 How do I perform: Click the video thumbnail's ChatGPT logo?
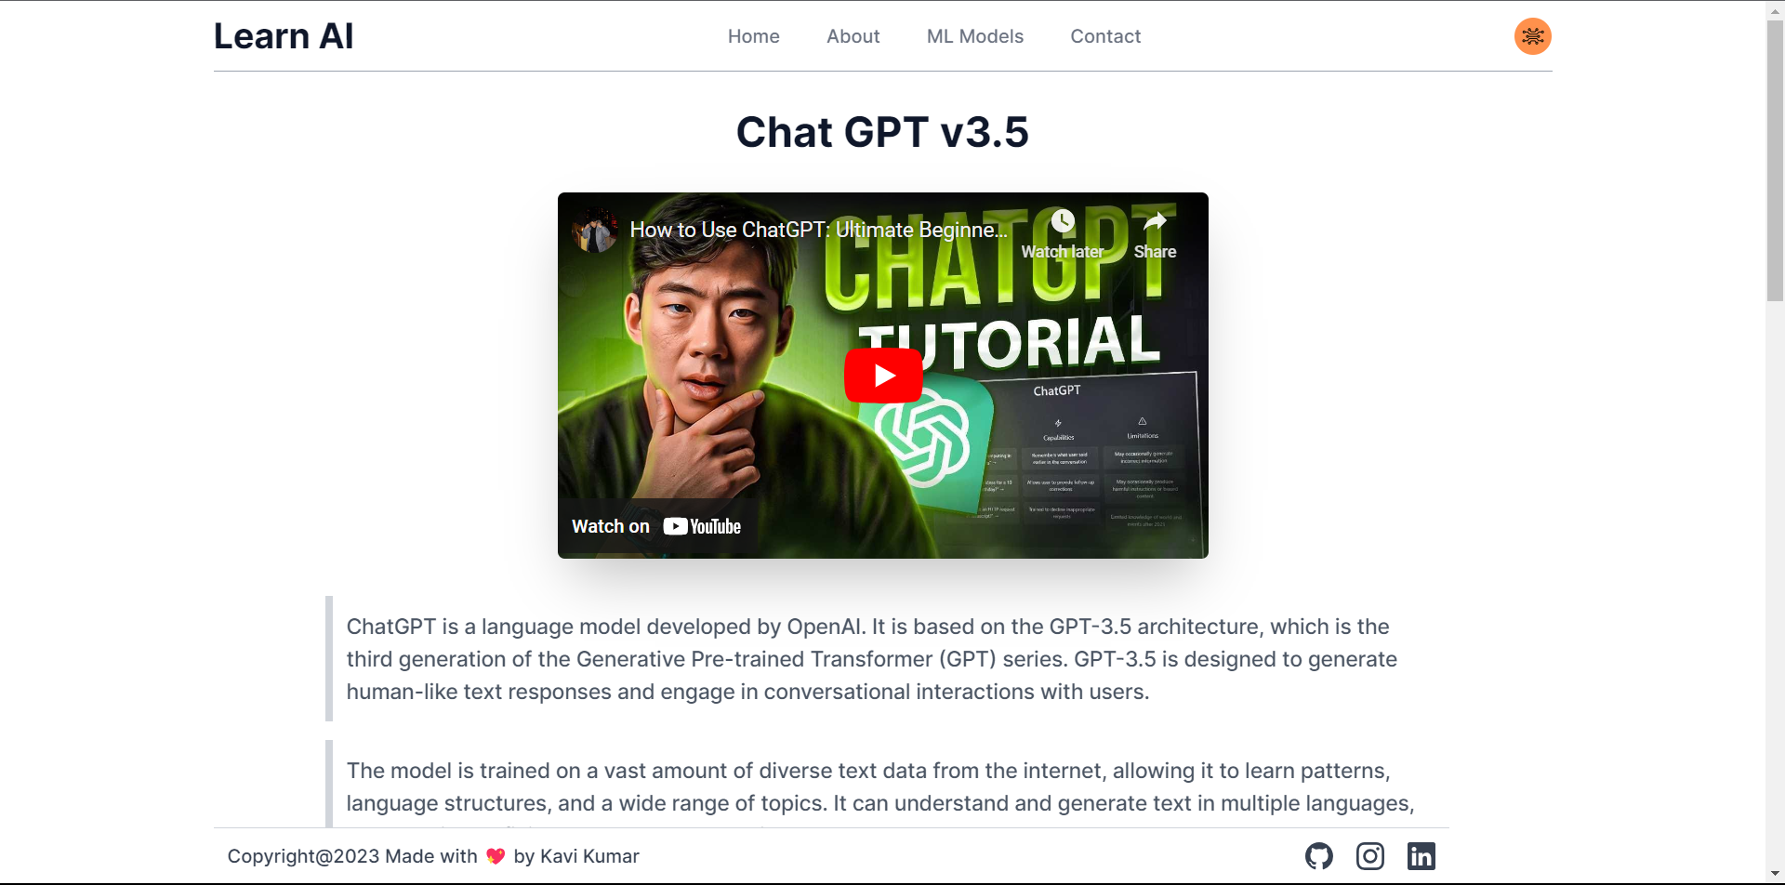pyautogui.click(x=922, y=437)
